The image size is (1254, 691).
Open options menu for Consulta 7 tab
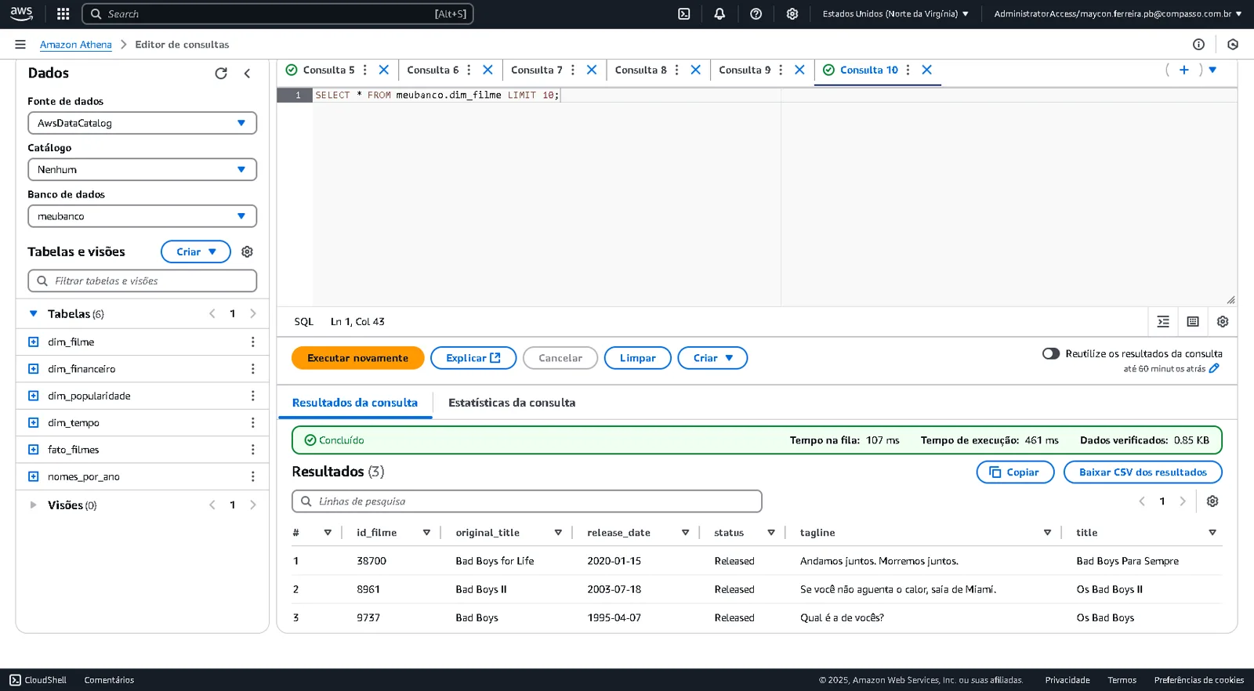coord(573,70)
